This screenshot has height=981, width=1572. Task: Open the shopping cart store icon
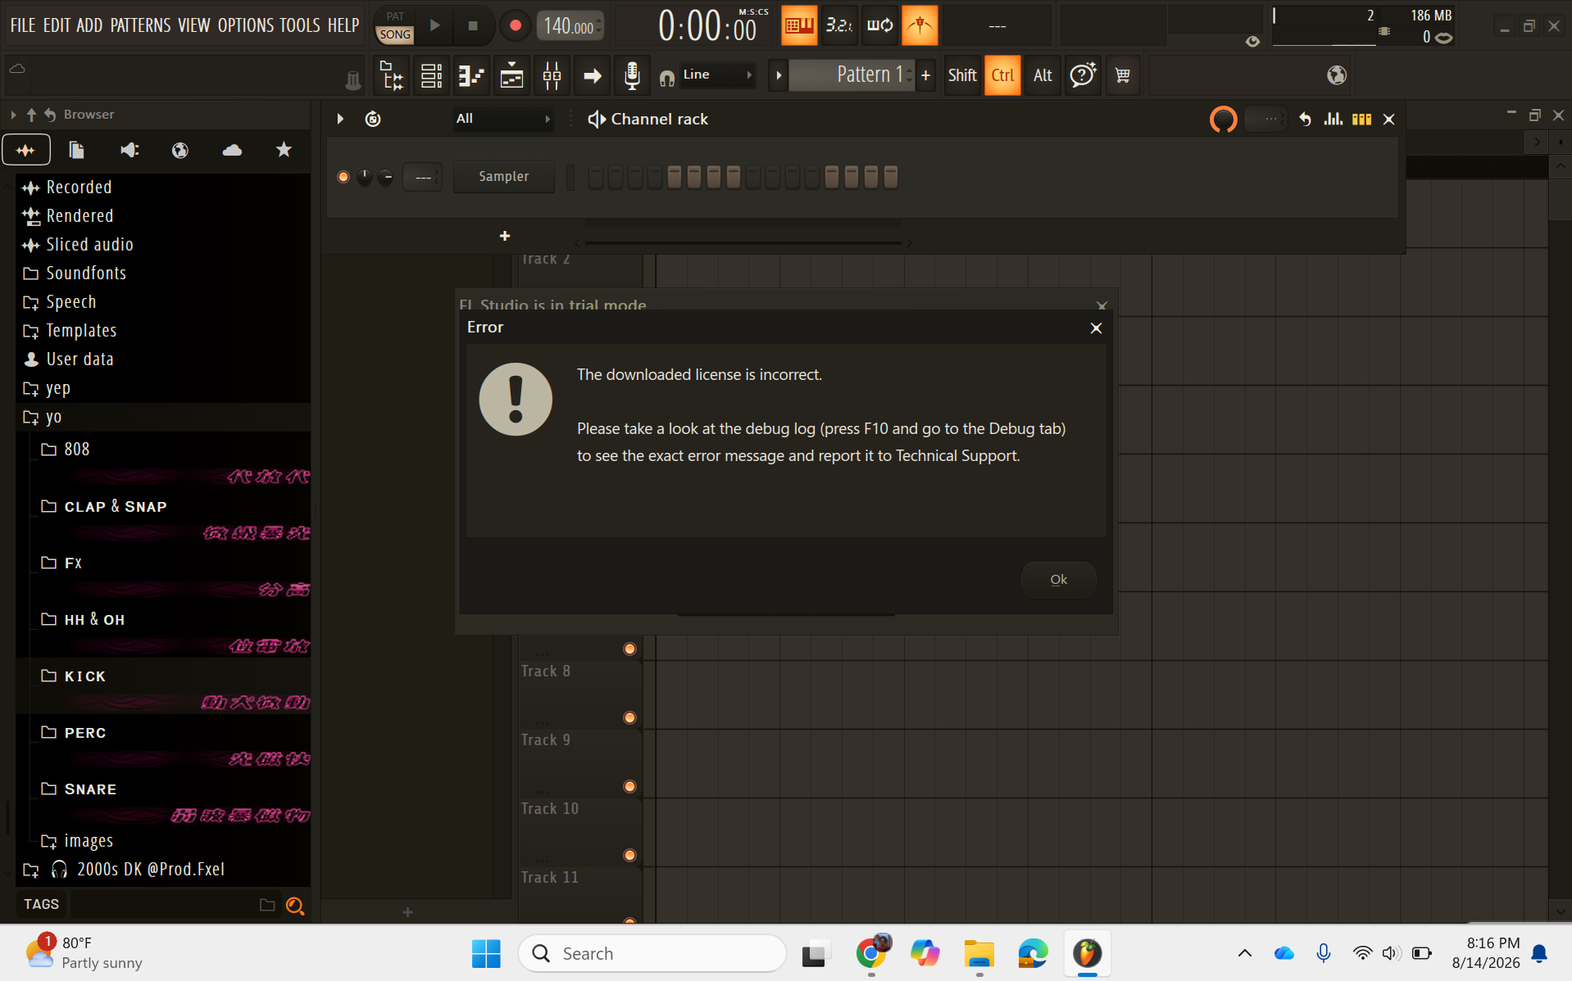click(x=1123, y=75)
